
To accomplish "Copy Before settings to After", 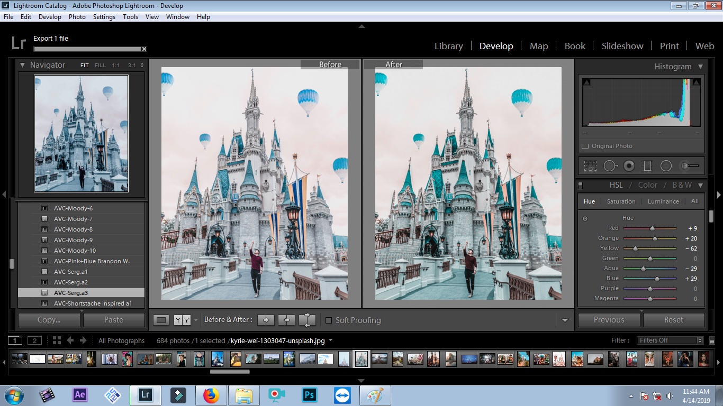I will click(x=266, y=320).
